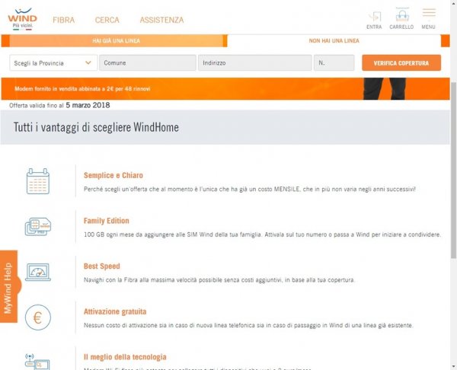Click the text Nessun costo di attivazione
The image size is (457, 370).
[248, 325]
